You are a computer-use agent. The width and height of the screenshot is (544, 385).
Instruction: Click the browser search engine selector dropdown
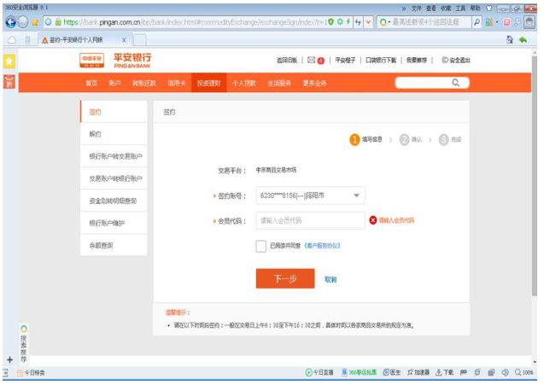(384, 22)
